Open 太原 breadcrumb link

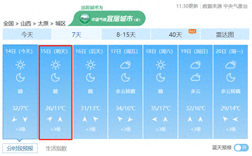(43, 24)
